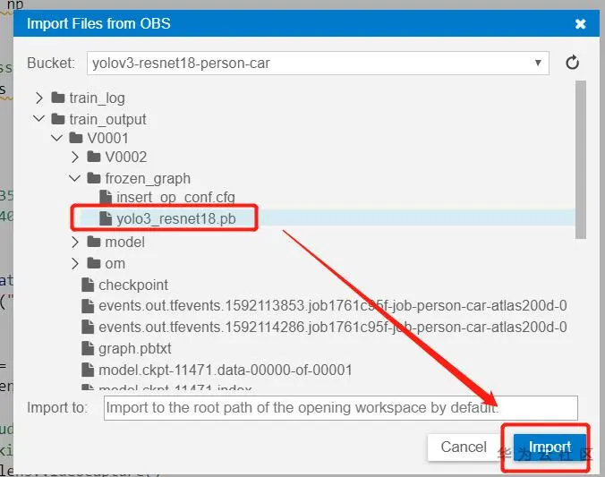The height and width of the screenshot is (477, 605).
Task: Expand the V0002 folder
Action: [x=75, y=158]
